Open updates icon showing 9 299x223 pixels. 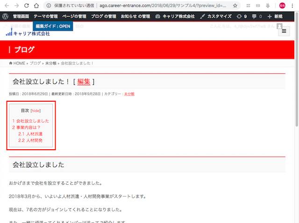(x=242, y=17)
